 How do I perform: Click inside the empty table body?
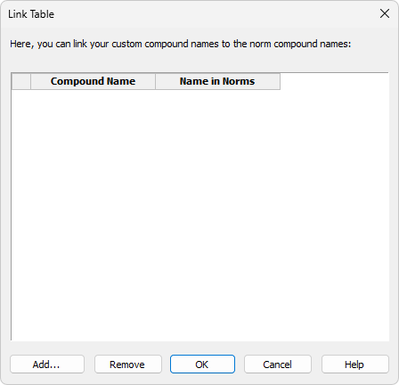tap(199, 215)
